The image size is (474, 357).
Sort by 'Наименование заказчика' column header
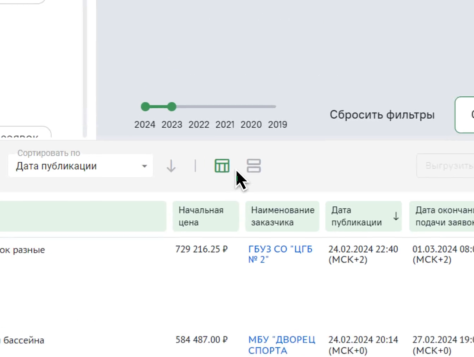282,217
